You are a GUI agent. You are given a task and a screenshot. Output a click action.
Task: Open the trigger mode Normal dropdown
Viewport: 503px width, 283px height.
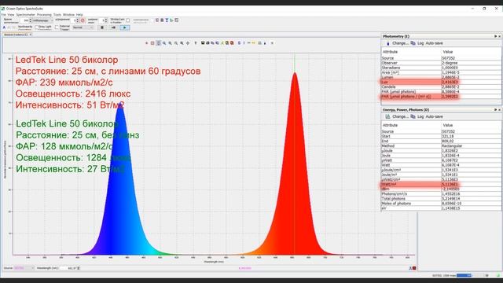[x=83, y=28]
